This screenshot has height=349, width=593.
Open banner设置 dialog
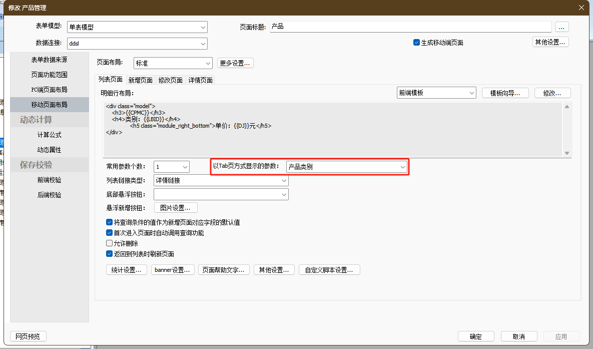(173, 270)
